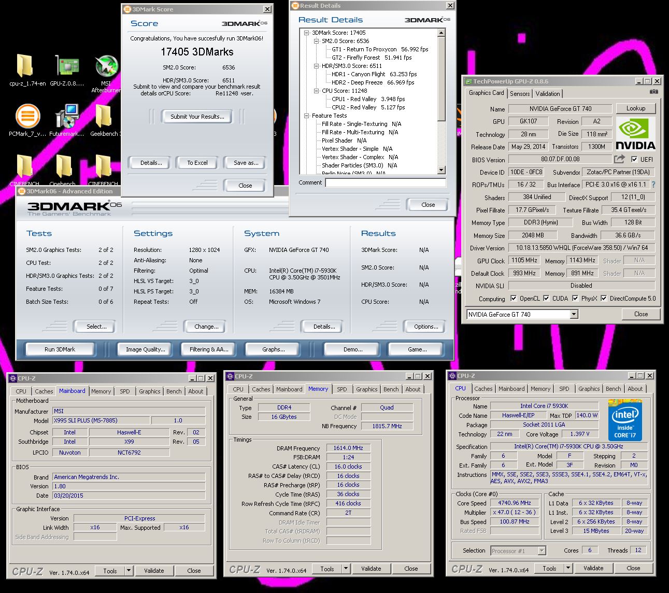
Task: Switch to the Validation tab in GPU-Z
Action: 548,94
